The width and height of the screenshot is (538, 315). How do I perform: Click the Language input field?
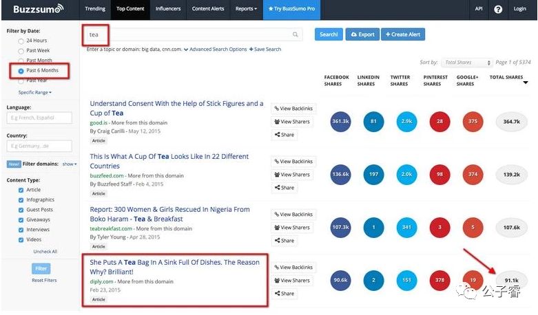[39, 118]
